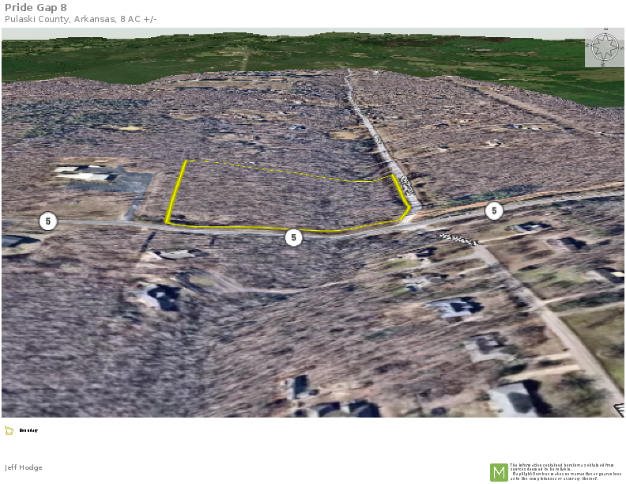Viewport: 626px width, 484px height.
Task: Click the green M logo icon
Action: (499, 472)
